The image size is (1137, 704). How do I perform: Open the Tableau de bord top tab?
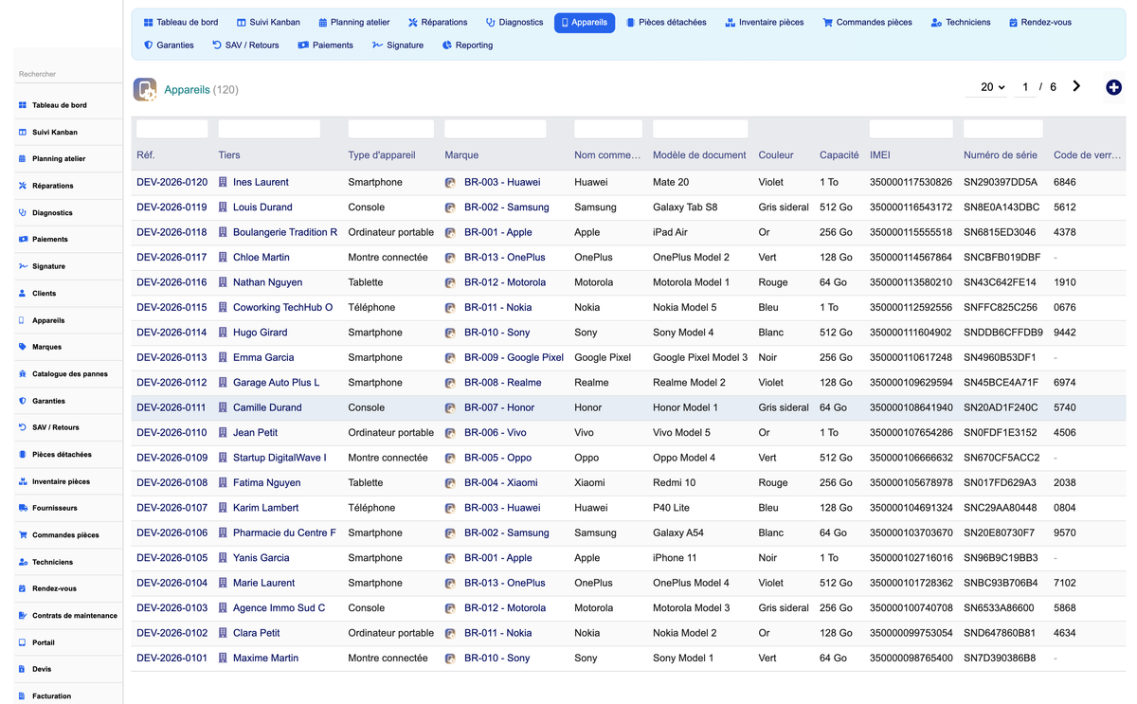click(181, 22)
